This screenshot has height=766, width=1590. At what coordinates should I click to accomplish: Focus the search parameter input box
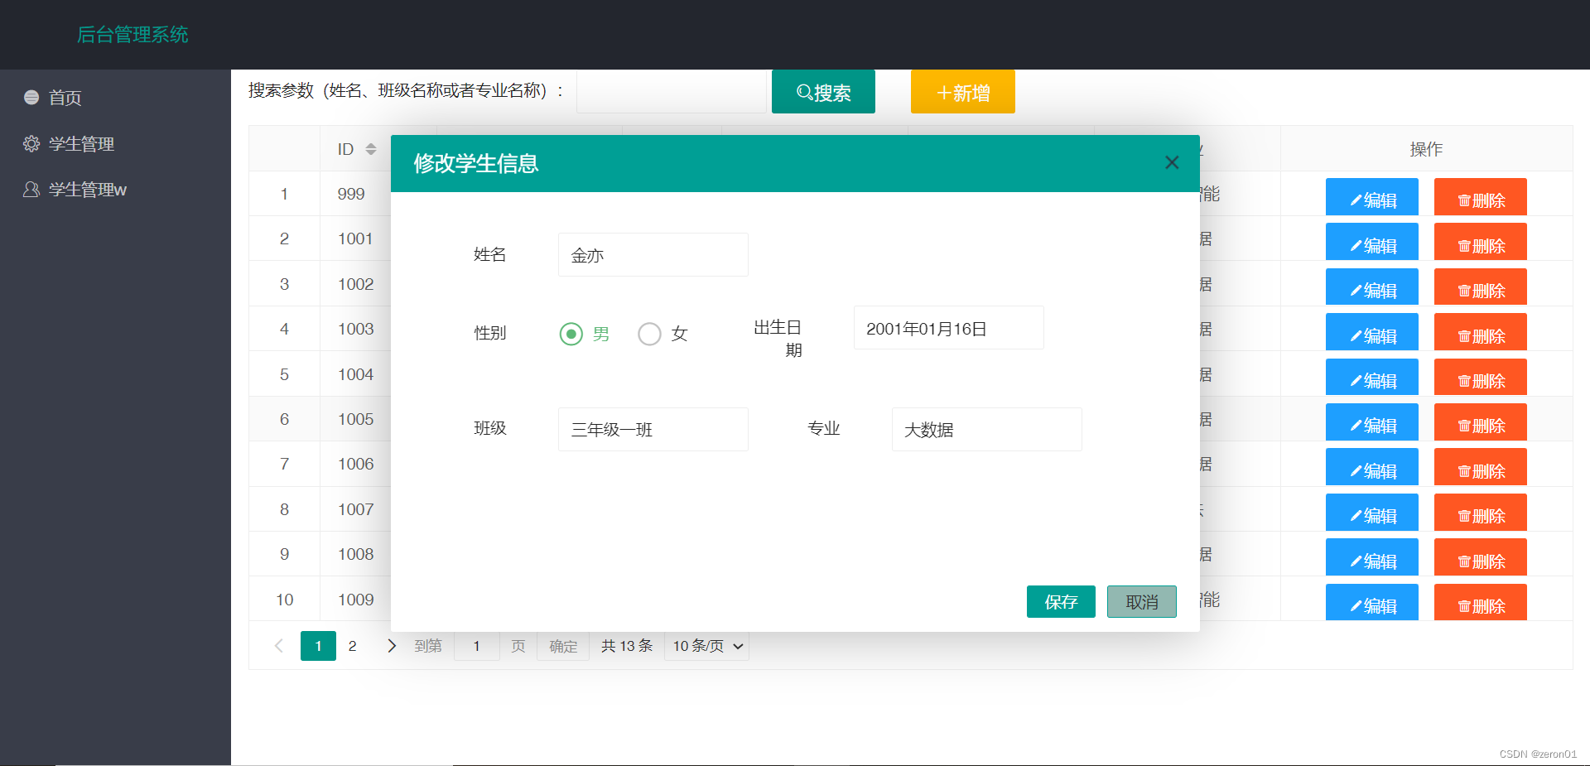click(672, 92)
